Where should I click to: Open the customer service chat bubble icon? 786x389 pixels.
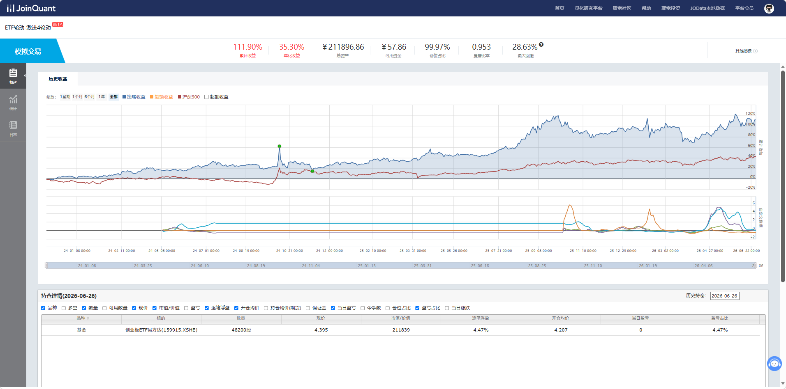click(x=774, y=364)
